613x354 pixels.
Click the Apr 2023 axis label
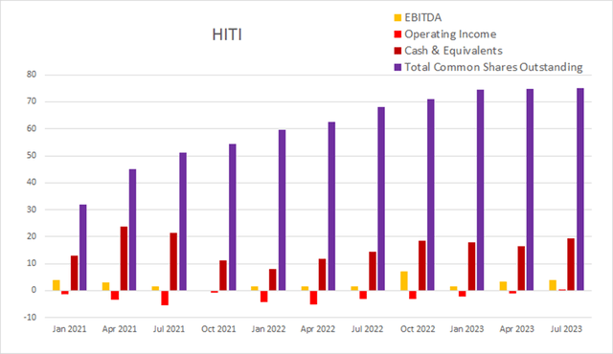coord(517,329)
